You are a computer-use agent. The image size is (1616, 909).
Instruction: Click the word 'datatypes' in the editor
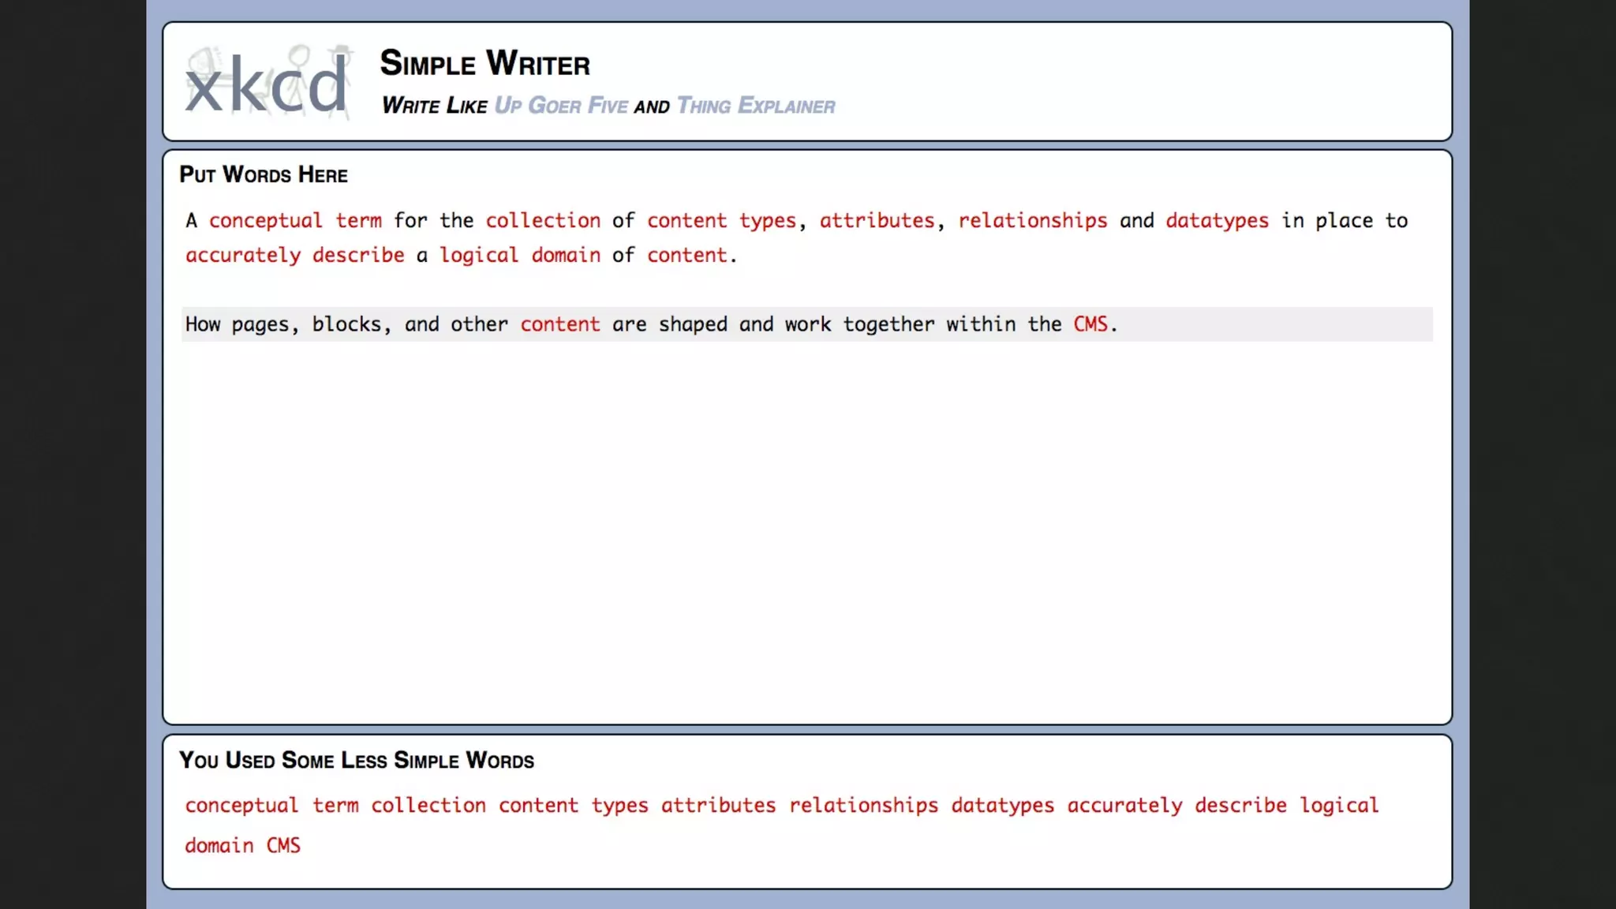pos(1217,221)
